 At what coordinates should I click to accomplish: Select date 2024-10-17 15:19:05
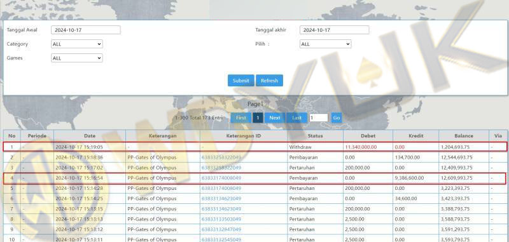coord(79,147)
